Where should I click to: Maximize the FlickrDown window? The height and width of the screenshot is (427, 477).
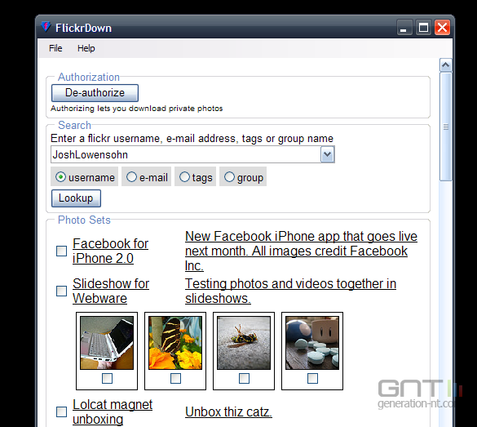423,28
